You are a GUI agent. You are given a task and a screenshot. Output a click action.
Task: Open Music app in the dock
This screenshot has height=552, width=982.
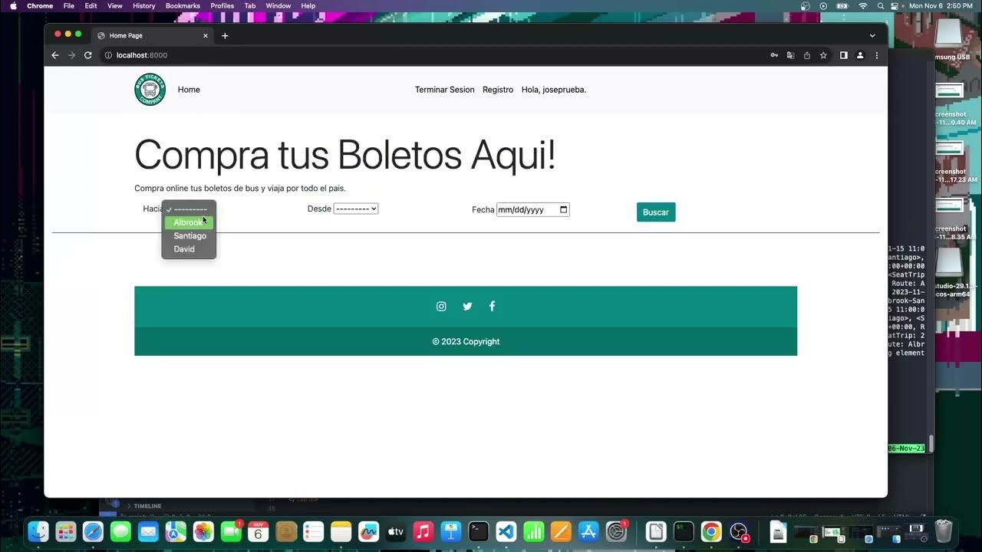coord(423,531)
